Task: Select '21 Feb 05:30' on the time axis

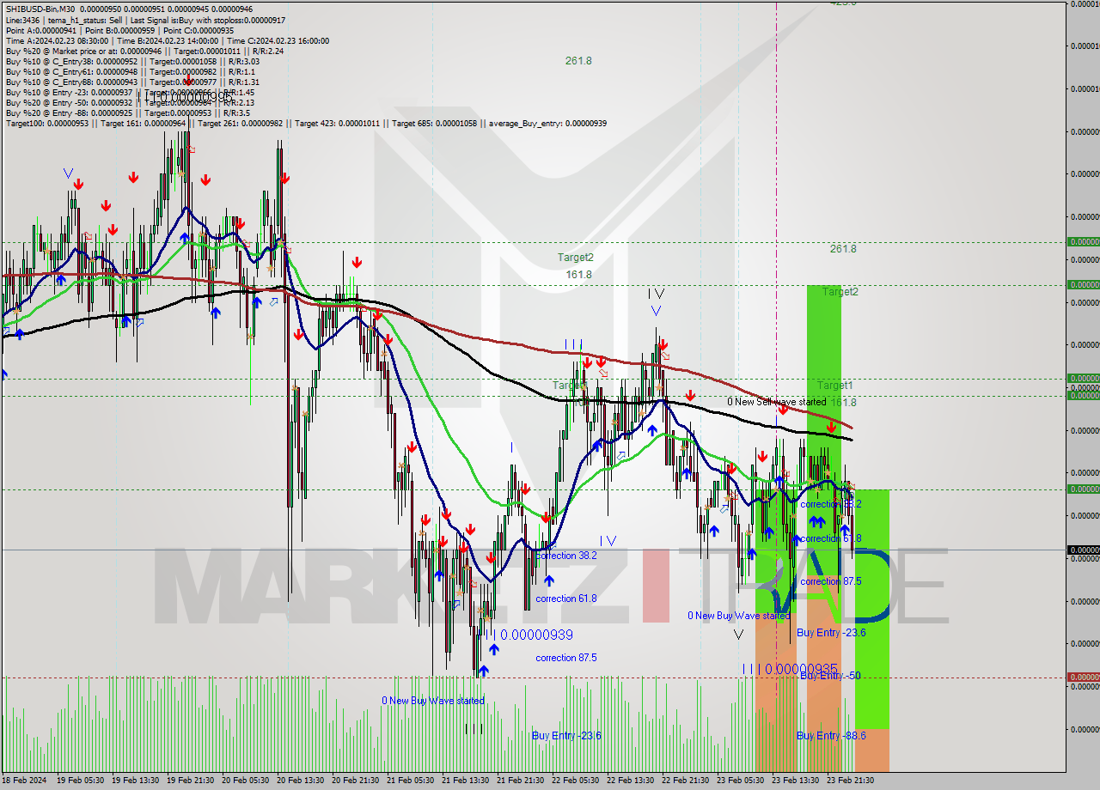Action: point(409,781)
